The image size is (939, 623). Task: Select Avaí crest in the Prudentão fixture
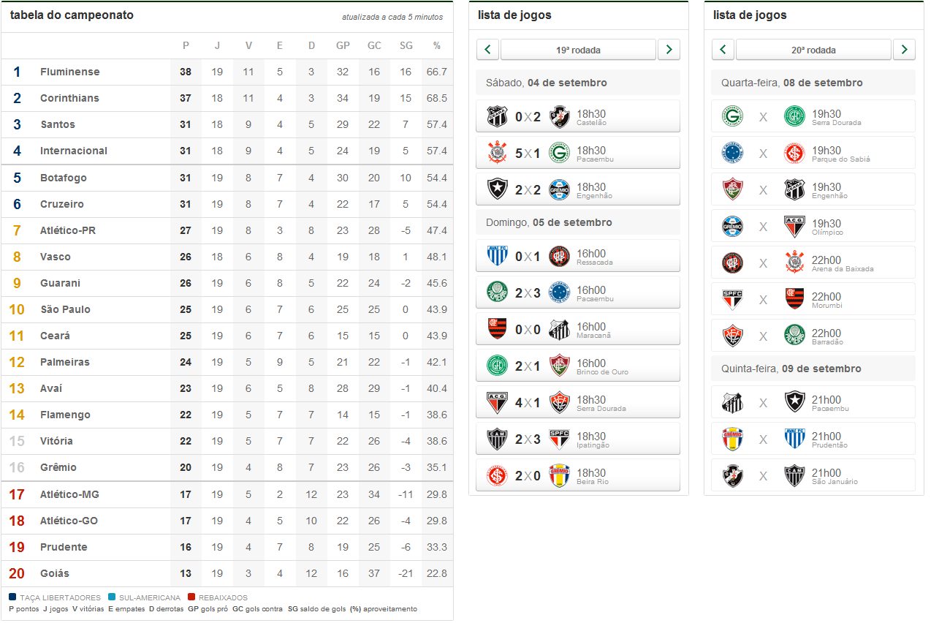794,439
